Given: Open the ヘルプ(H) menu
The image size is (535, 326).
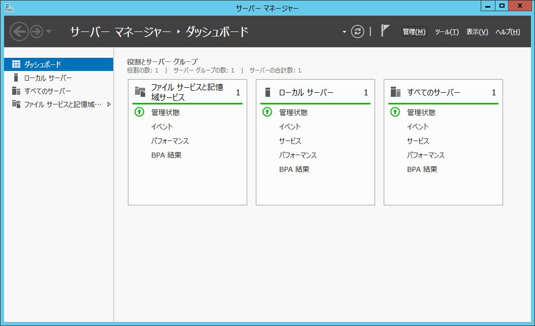Looking at the screenshot, I should pos(508,32).
